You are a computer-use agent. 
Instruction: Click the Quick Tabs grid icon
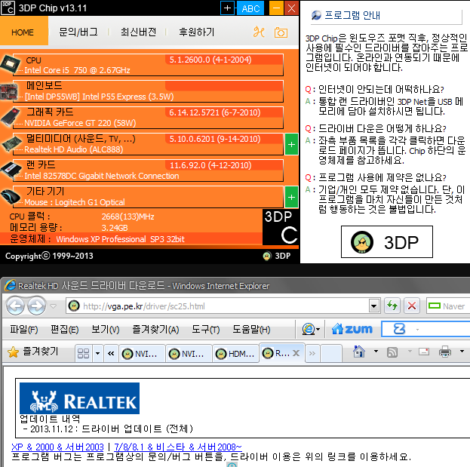[83, 353]
